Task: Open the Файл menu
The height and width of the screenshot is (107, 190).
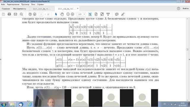Action: [x=3, y=4]
